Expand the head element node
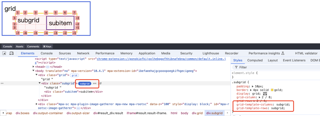The width and height of the screenshot is (320, 116). [x=33, y=67]
